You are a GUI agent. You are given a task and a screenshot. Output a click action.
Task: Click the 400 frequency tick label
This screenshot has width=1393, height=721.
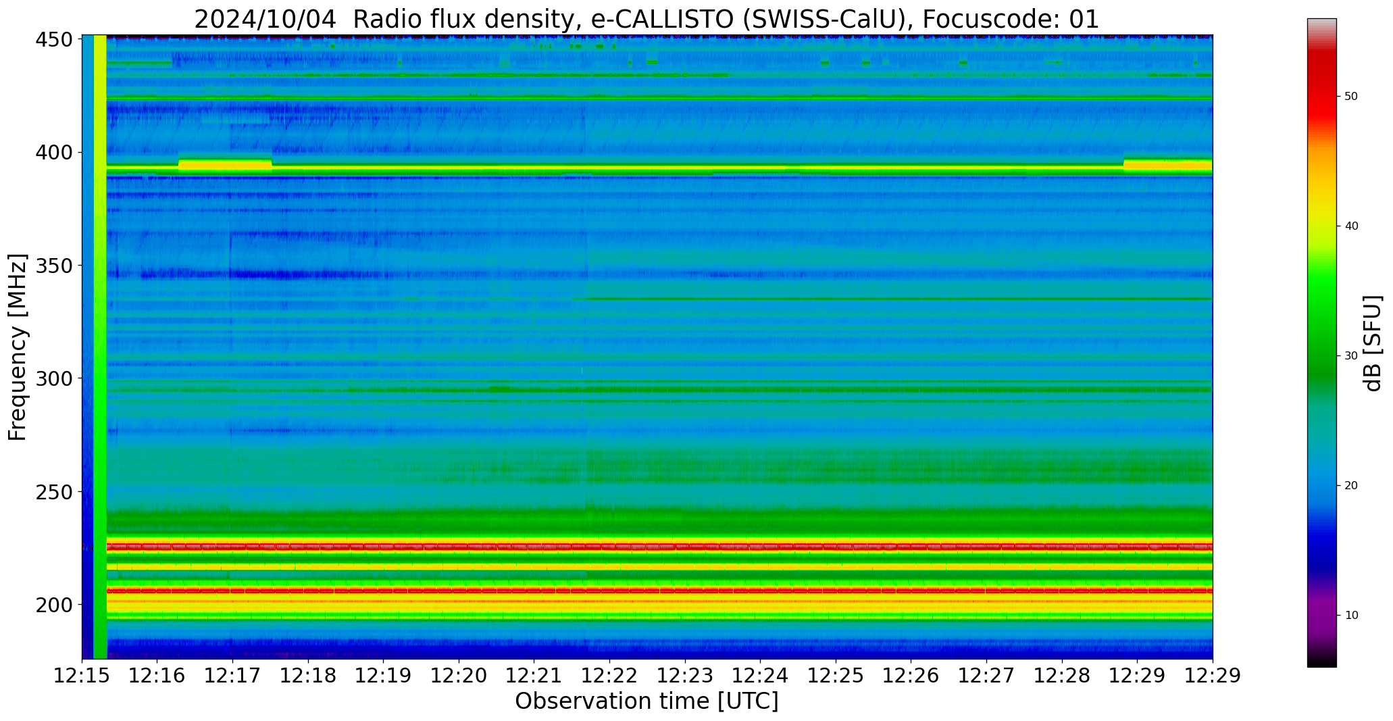(53, 153)
